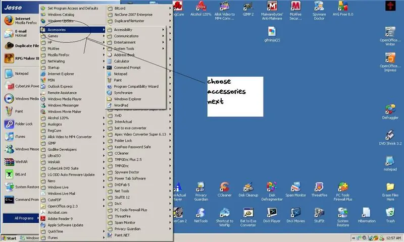Open the DivX Movies desktop icon
404x242 pixels.
295,215
